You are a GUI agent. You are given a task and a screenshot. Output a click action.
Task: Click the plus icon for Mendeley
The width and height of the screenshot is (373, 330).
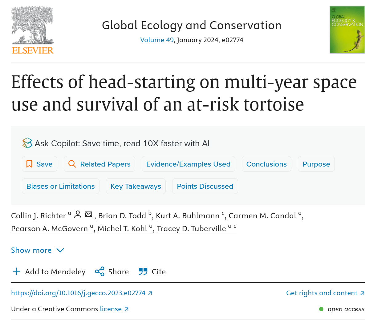(x=16, y=272)
